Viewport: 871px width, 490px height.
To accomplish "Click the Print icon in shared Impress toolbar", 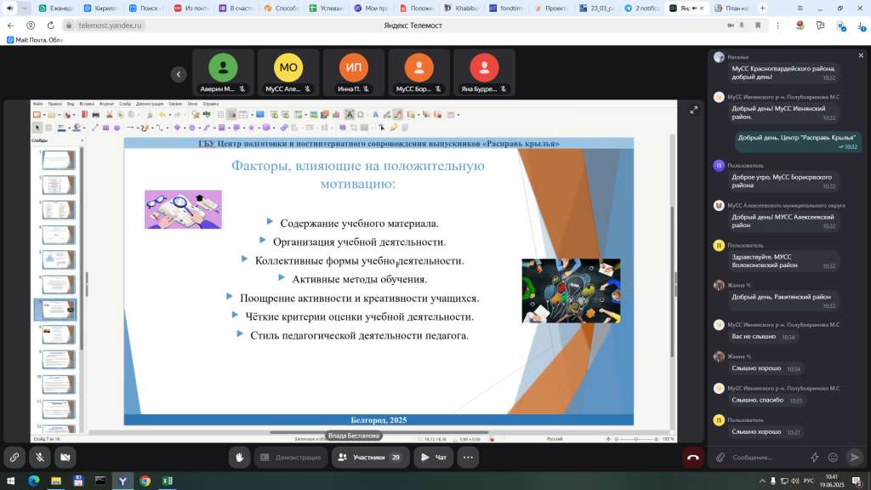I will pos(95,115).
